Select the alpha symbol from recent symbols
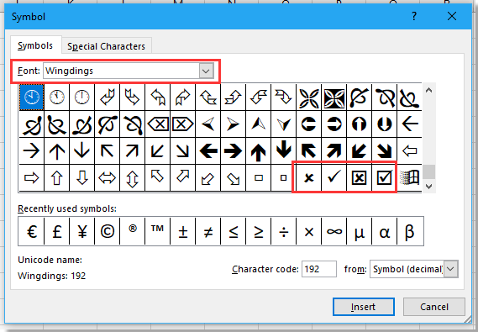This screenshot has width=478, height=332. 385,231
